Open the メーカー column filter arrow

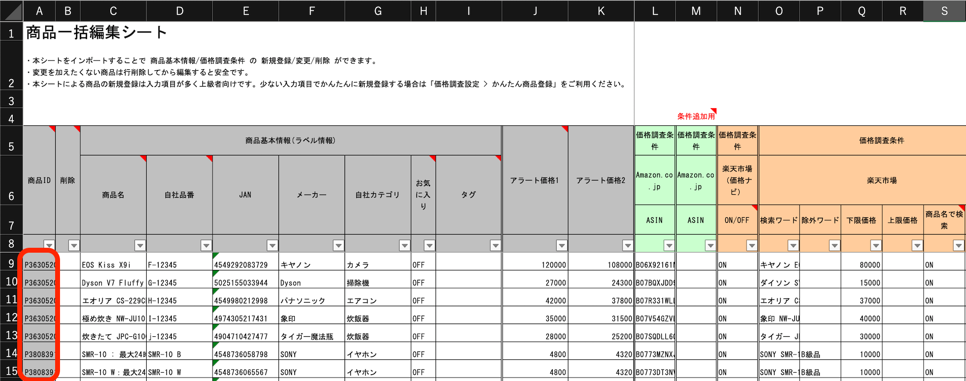coord(338,245)
